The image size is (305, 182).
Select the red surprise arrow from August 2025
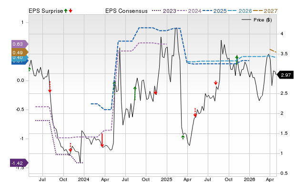216,83
